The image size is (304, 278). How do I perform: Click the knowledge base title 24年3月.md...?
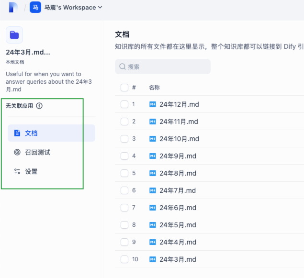click(28, 52)
